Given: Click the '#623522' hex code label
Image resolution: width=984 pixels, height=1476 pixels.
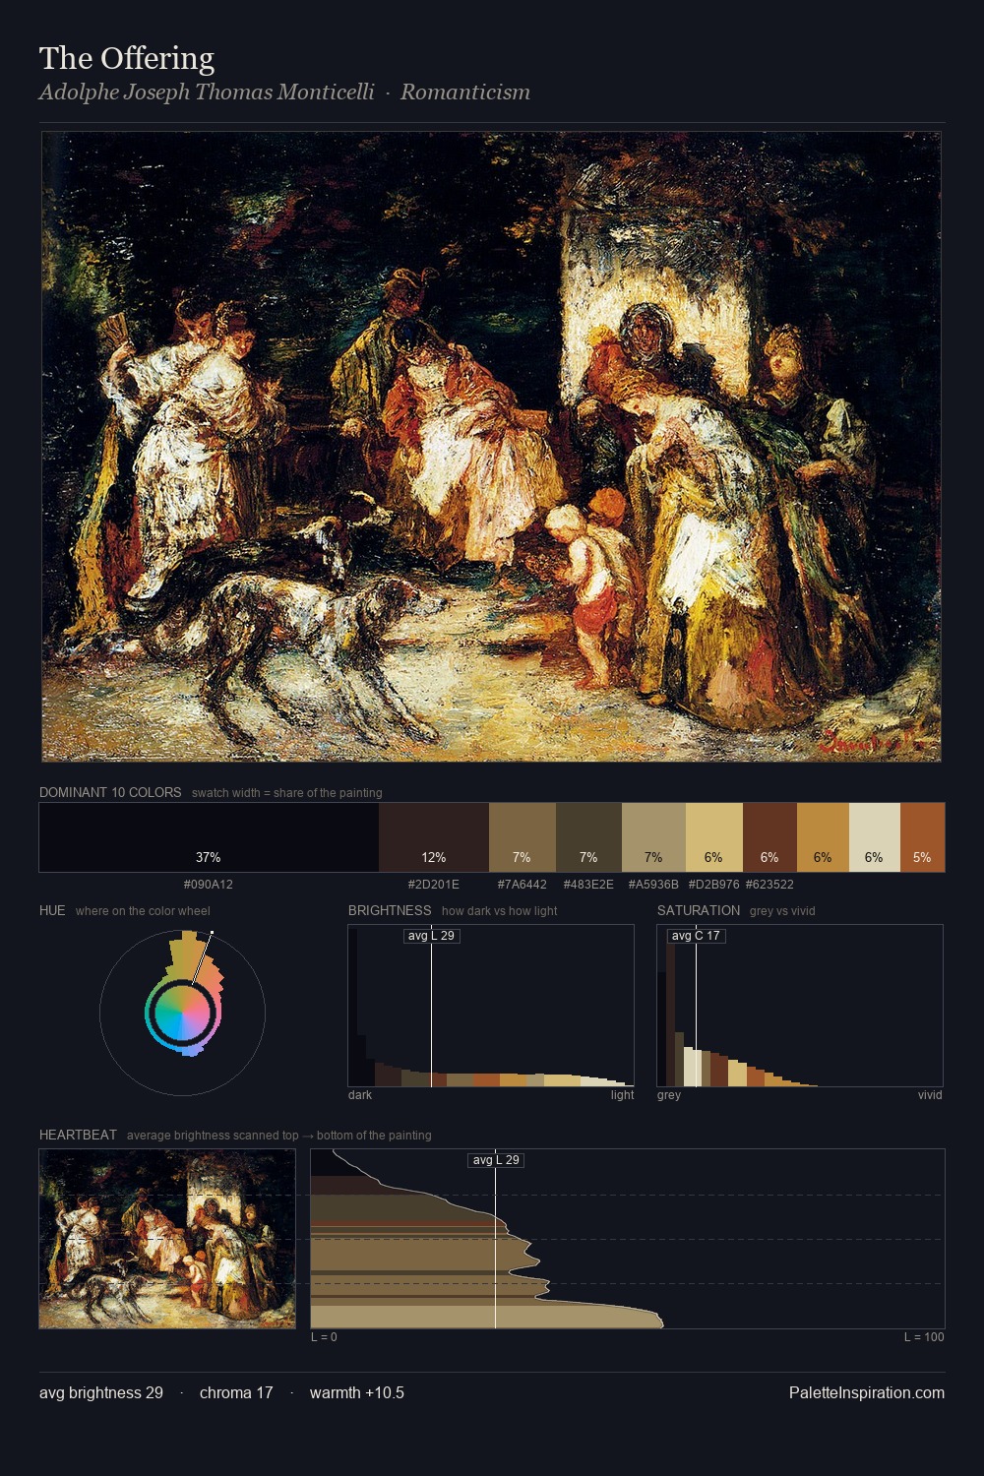Looking at the screenshot, I should pos(769,884).
